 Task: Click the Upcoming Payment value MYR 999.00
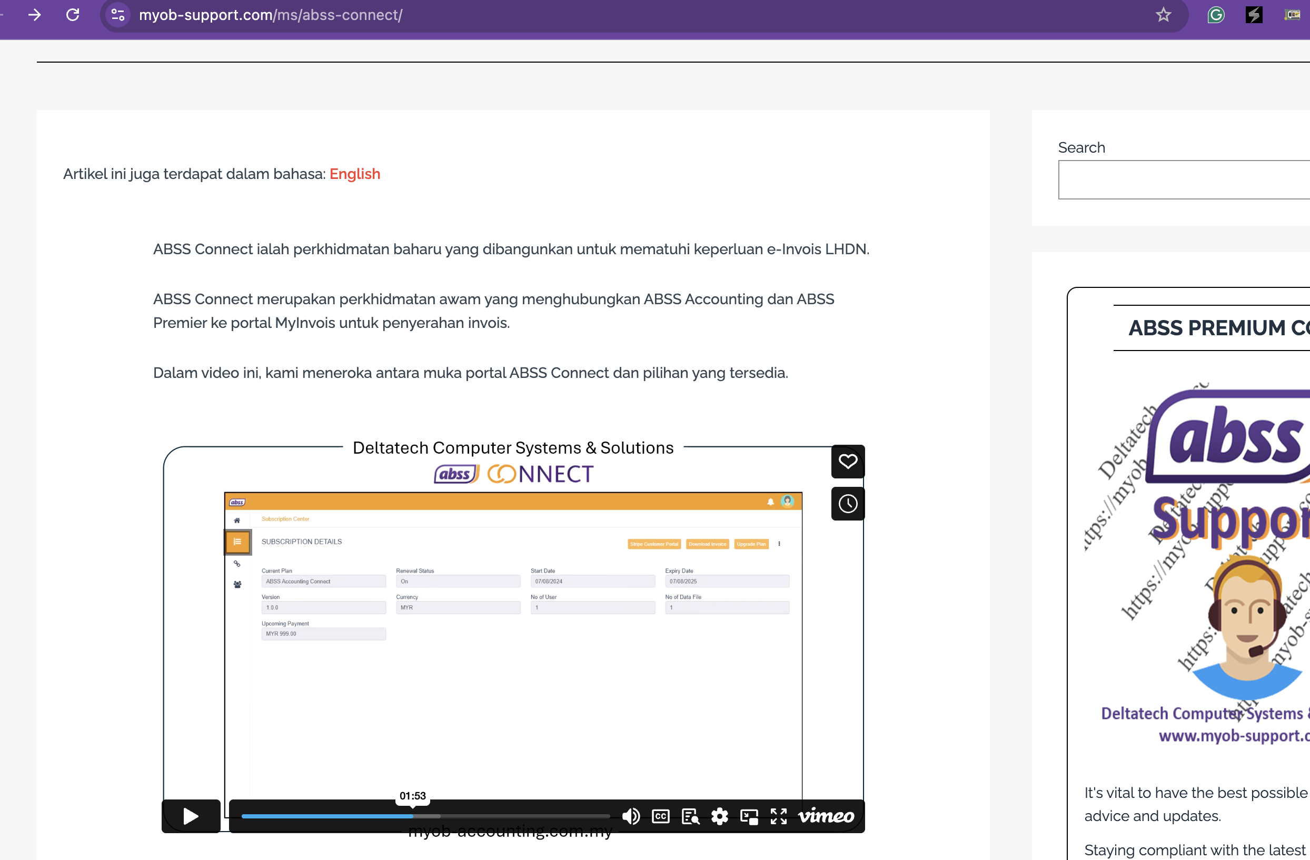point(324,633)
